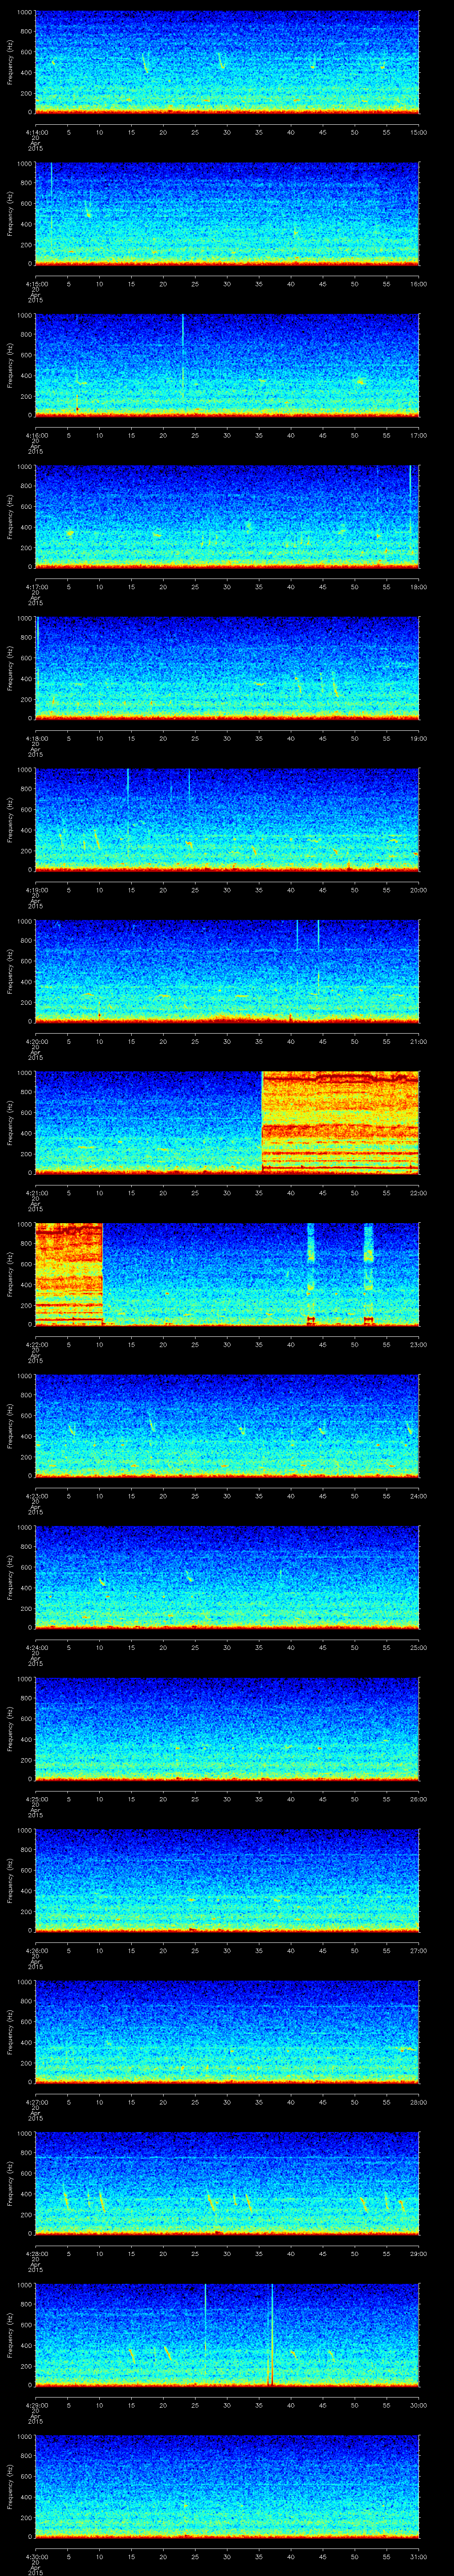Click the tall vertical spike in the 4:29:00 panel
454x2576 pixels.
point(271,2335)
